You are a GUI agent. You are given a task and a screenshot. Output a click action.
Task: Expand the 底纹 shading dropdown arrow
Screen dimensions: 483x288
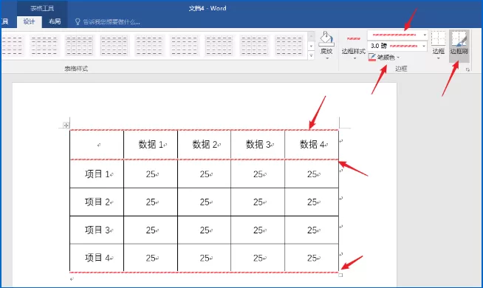pyautogui.click(x=327, y=58)
